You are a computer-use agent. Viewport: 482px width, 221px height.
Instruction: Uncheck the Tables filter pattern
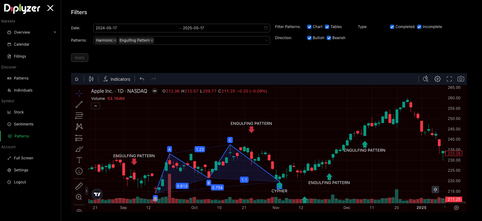click(327, 27)
